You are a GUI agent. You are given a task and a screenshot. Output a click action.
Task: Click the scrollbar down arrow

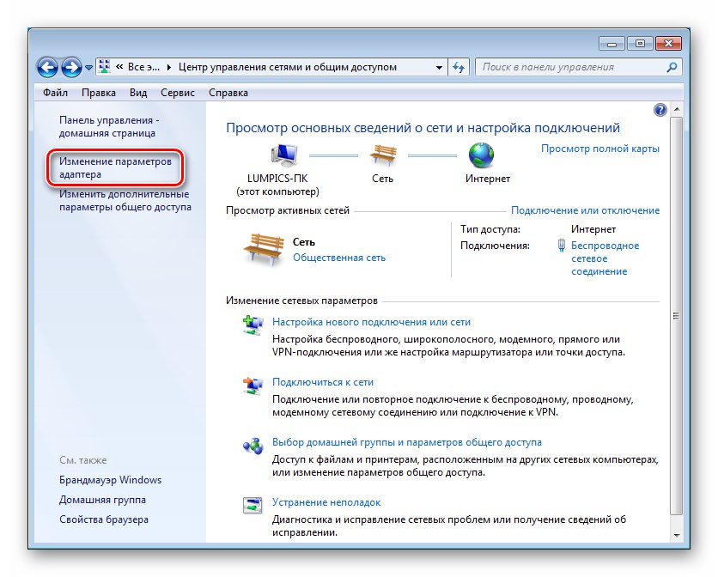(676, 535)
